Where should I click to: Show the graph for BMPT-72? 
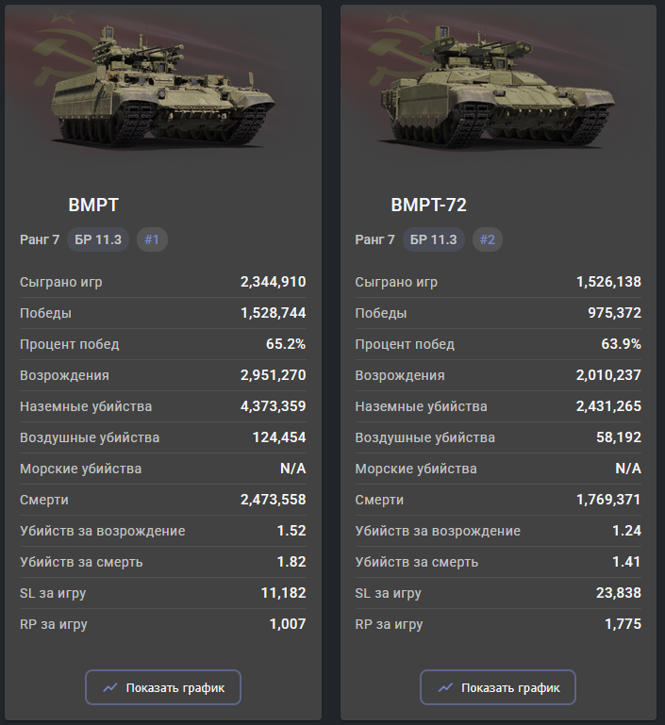[x=498, y=688]
